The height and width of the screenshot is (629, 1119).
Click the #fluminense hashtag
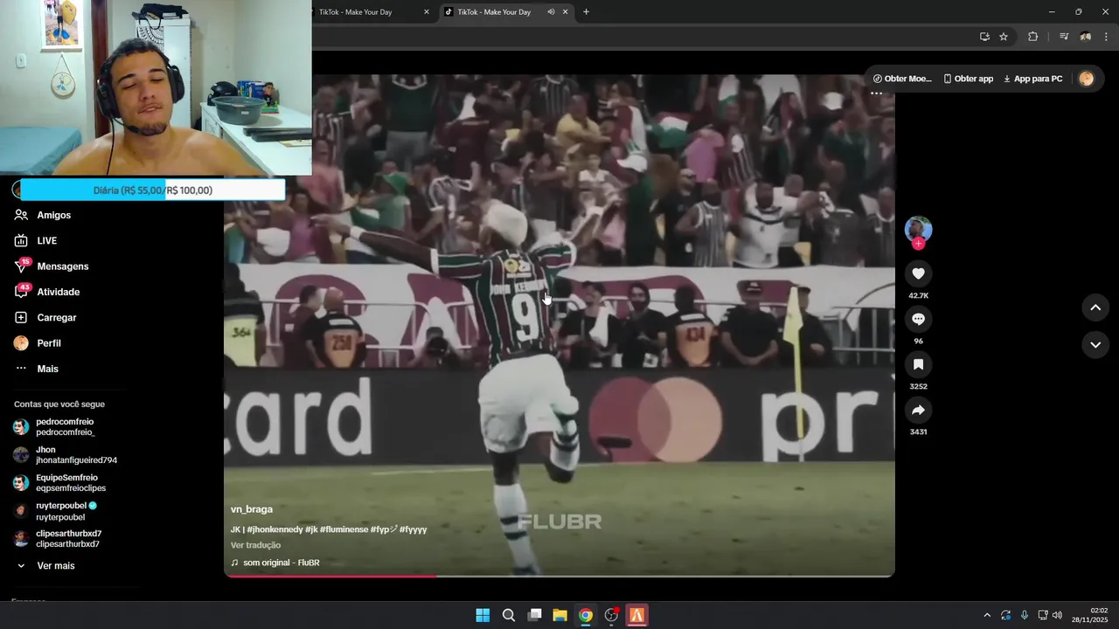344,529
